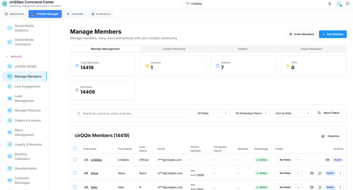Switch to the Contact Members tab
353x190 pixels.
[174, 49]
